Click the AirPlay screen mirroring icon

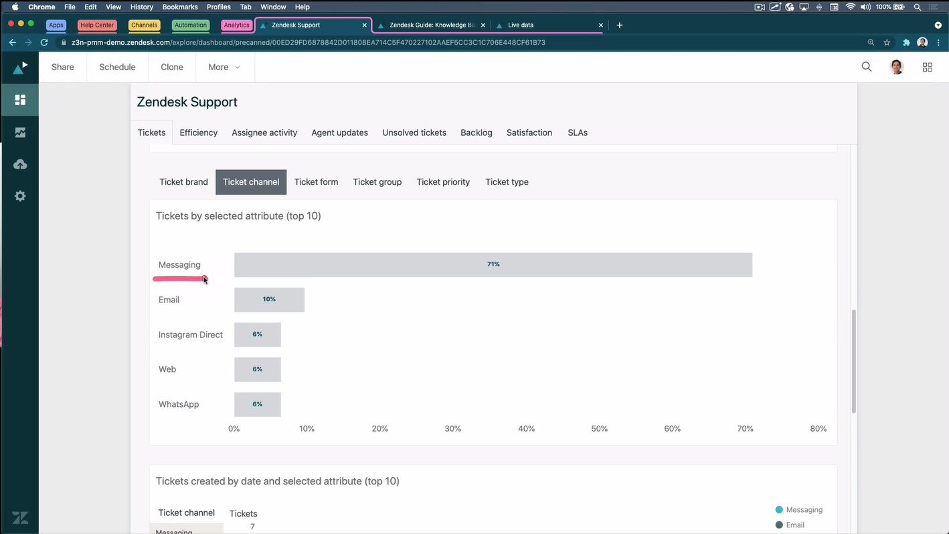804,7
